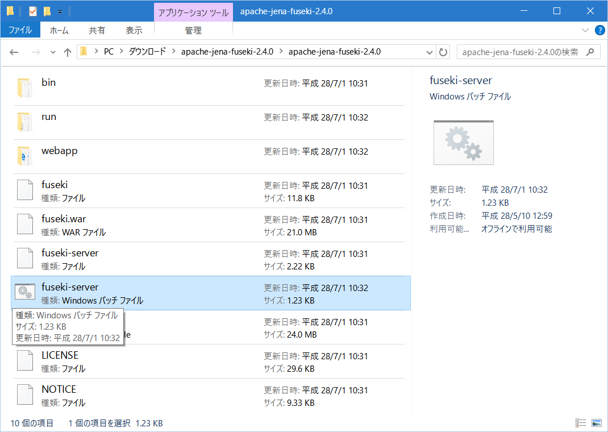Screen dimensions: 608x432
Task: Click the back navigation arrow
Action: [14, 52]
